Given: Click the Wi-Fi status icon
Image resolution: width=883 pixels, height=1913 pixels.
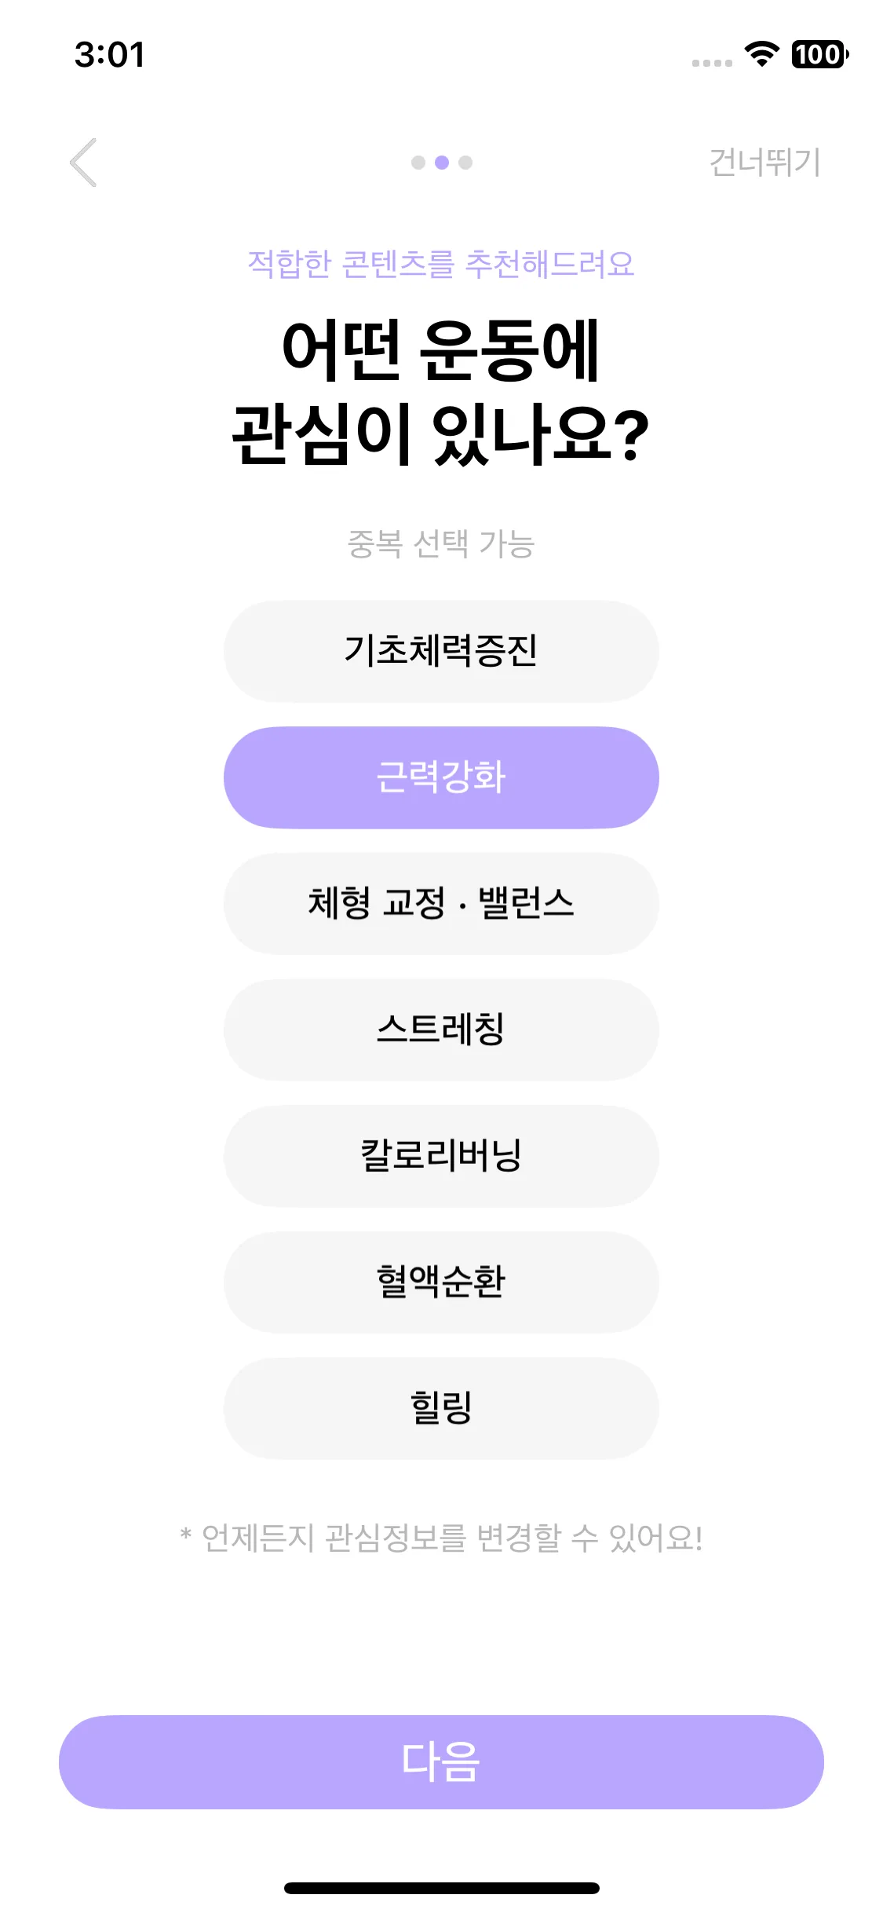Looking at the screenshot, I should pos(761,54).
